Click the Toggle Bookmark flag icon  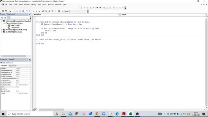[114, 8]
